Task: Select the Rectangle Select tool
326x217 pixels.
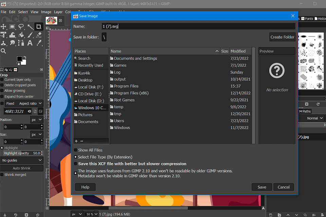Action: 12,26
